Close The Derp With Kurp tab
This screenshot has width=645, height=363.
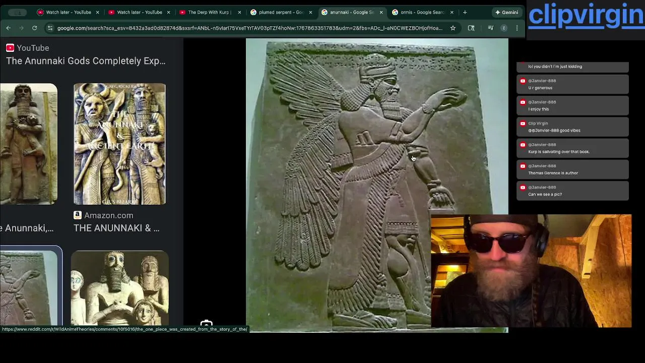[x=239, y=12]
